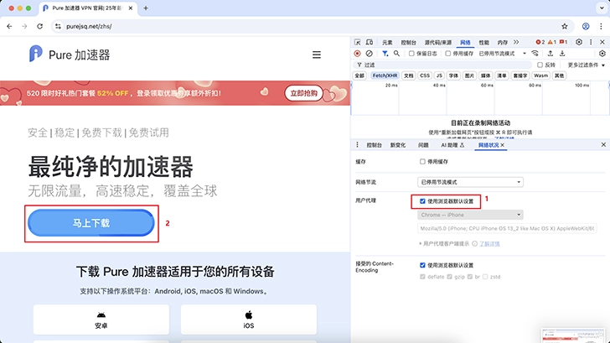The image size is (610, 343).
Task: Switch to 控制台 panel tab
Action: click(408, 43)
